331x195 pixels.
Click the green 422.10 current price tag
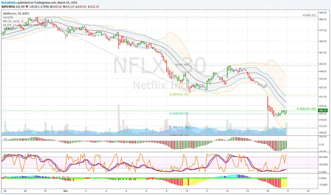pyautogui.click(x=323, y=111)
